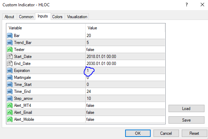This screenshot has width=208, height=139.
Task: Load a preset with the Load button
Action: click(186, 109)
